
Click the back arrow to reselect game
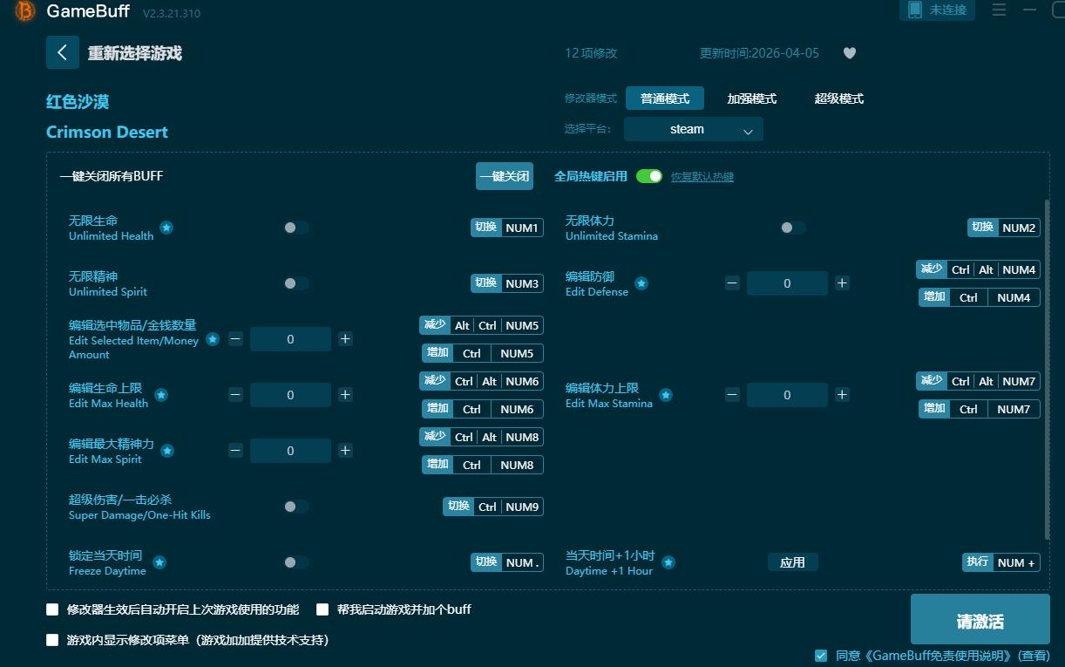tap(63, 52)
